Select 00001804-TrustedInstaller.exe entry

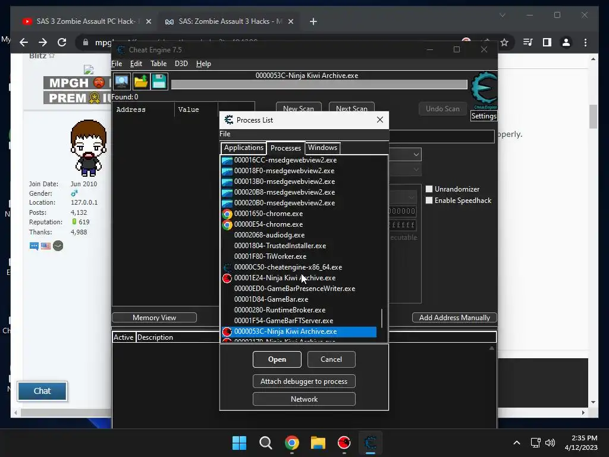(280, 246)
